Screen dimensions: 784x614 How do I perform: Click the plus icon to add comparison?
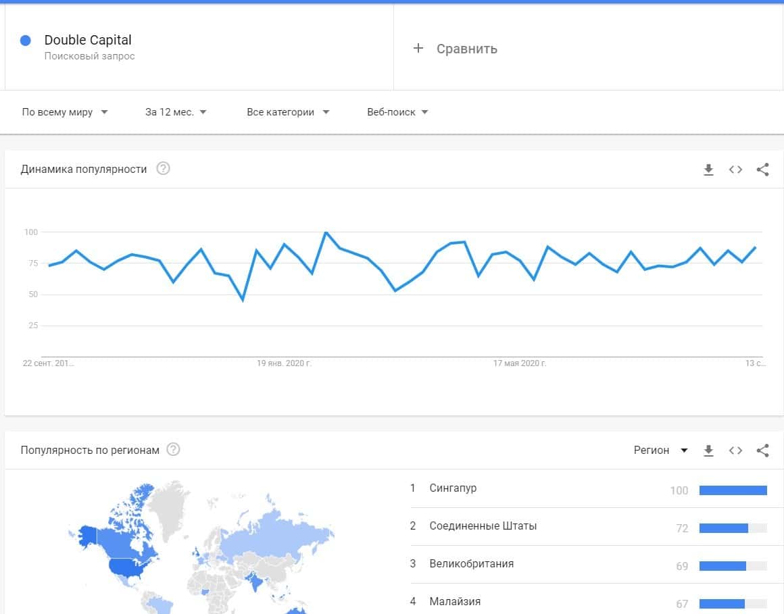(418, 48)
